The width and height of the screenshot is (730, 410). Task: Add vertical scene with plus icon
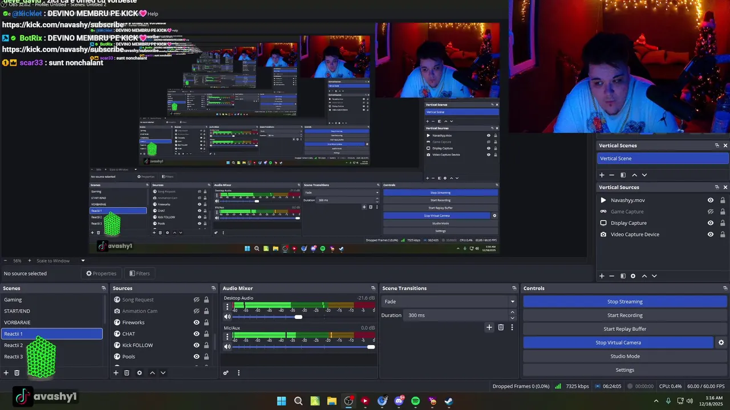click(x=601, y=175)
